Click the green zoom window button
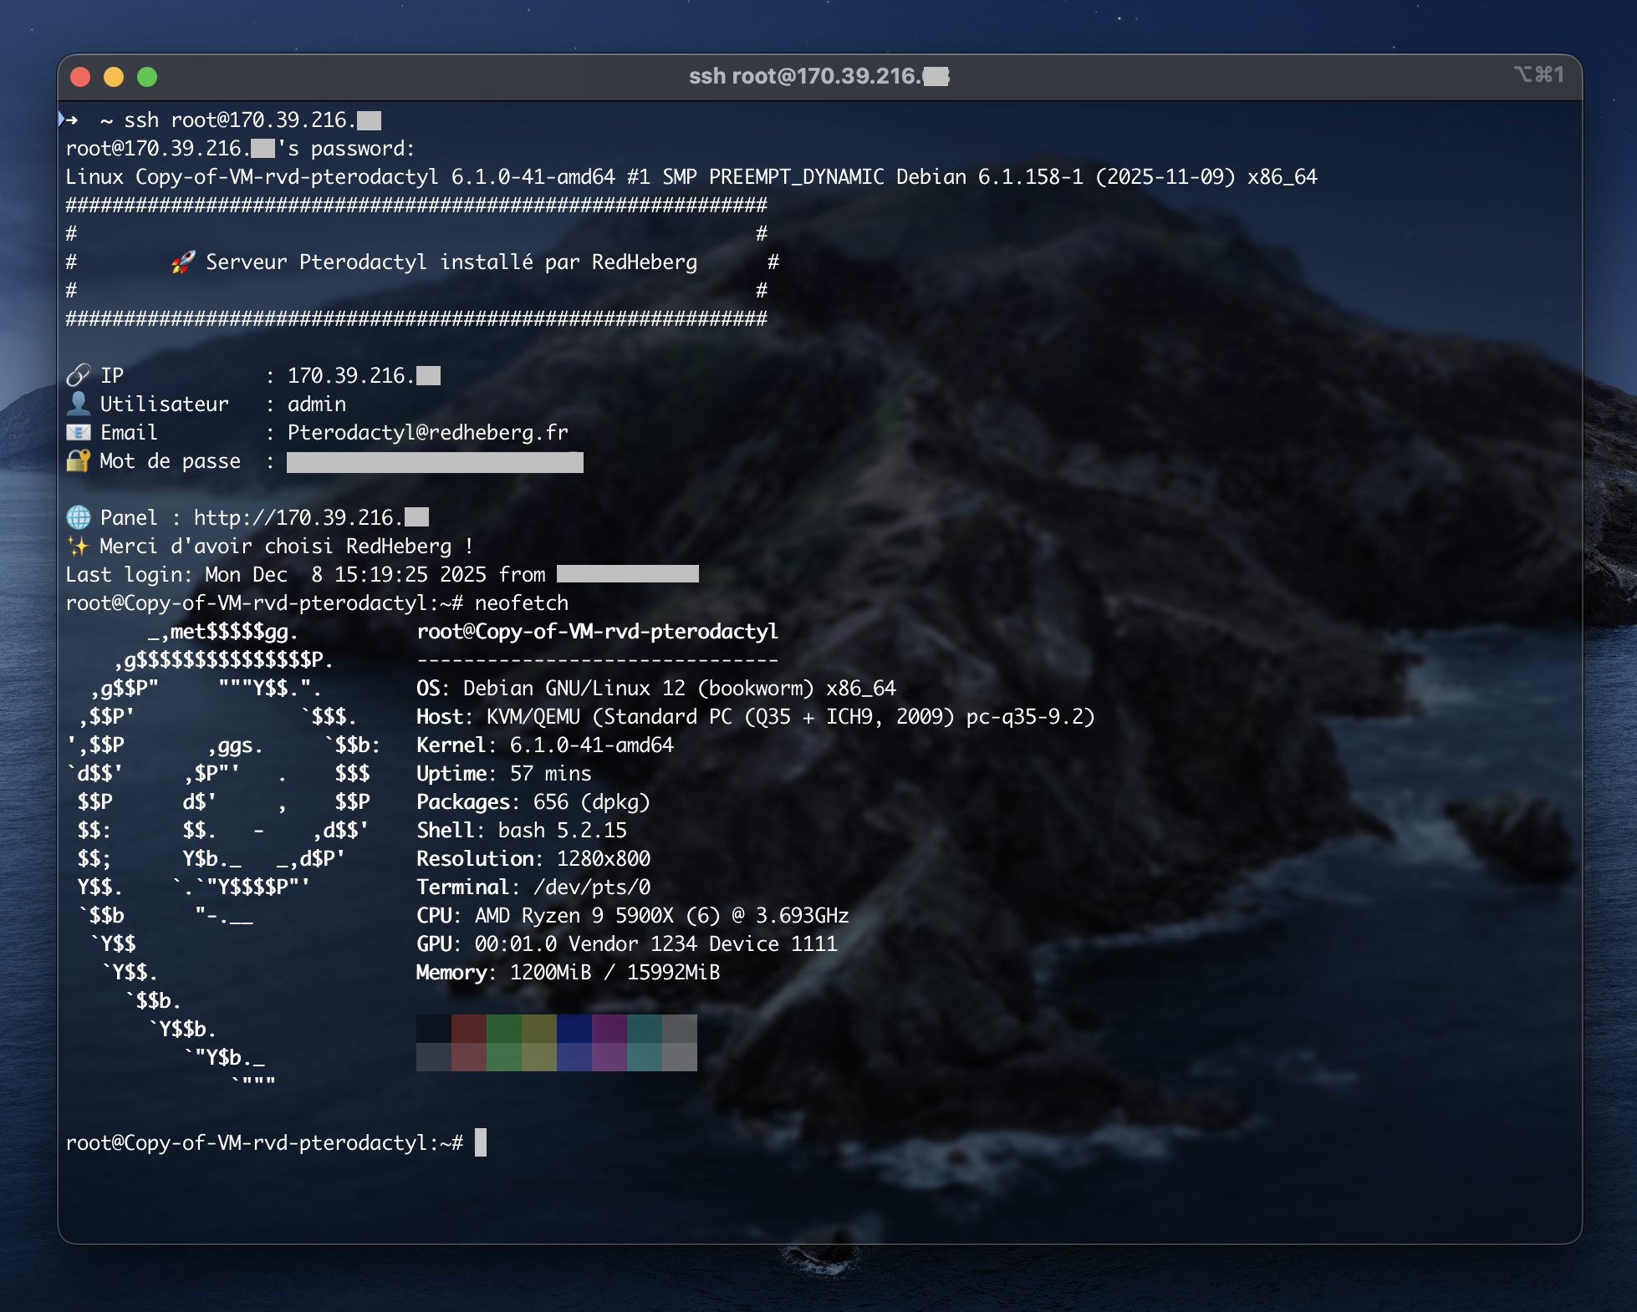 [x=147, y=77]
